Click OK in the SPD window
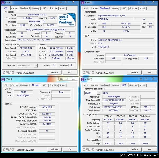159x158 pixels. point(150,149)
